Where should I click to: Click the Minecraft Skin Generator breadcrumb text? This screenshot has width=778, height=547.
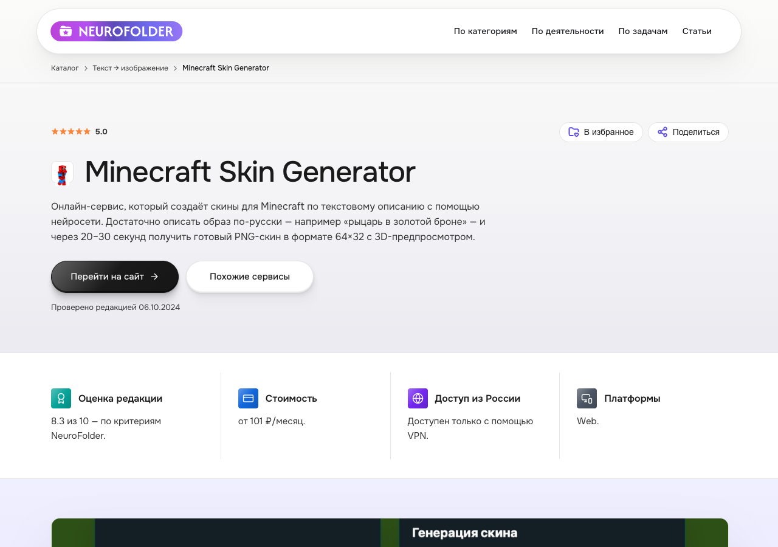[x=225, y=68]
